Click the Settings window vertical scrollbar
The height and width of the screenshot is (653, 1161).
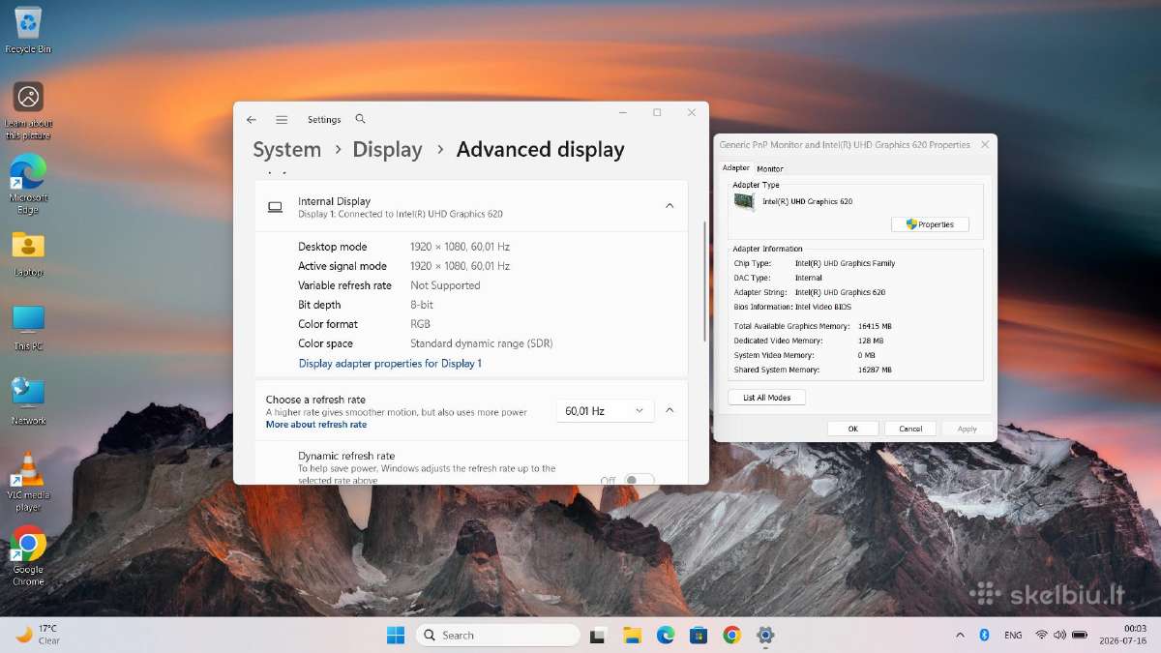tap(705, 281)
